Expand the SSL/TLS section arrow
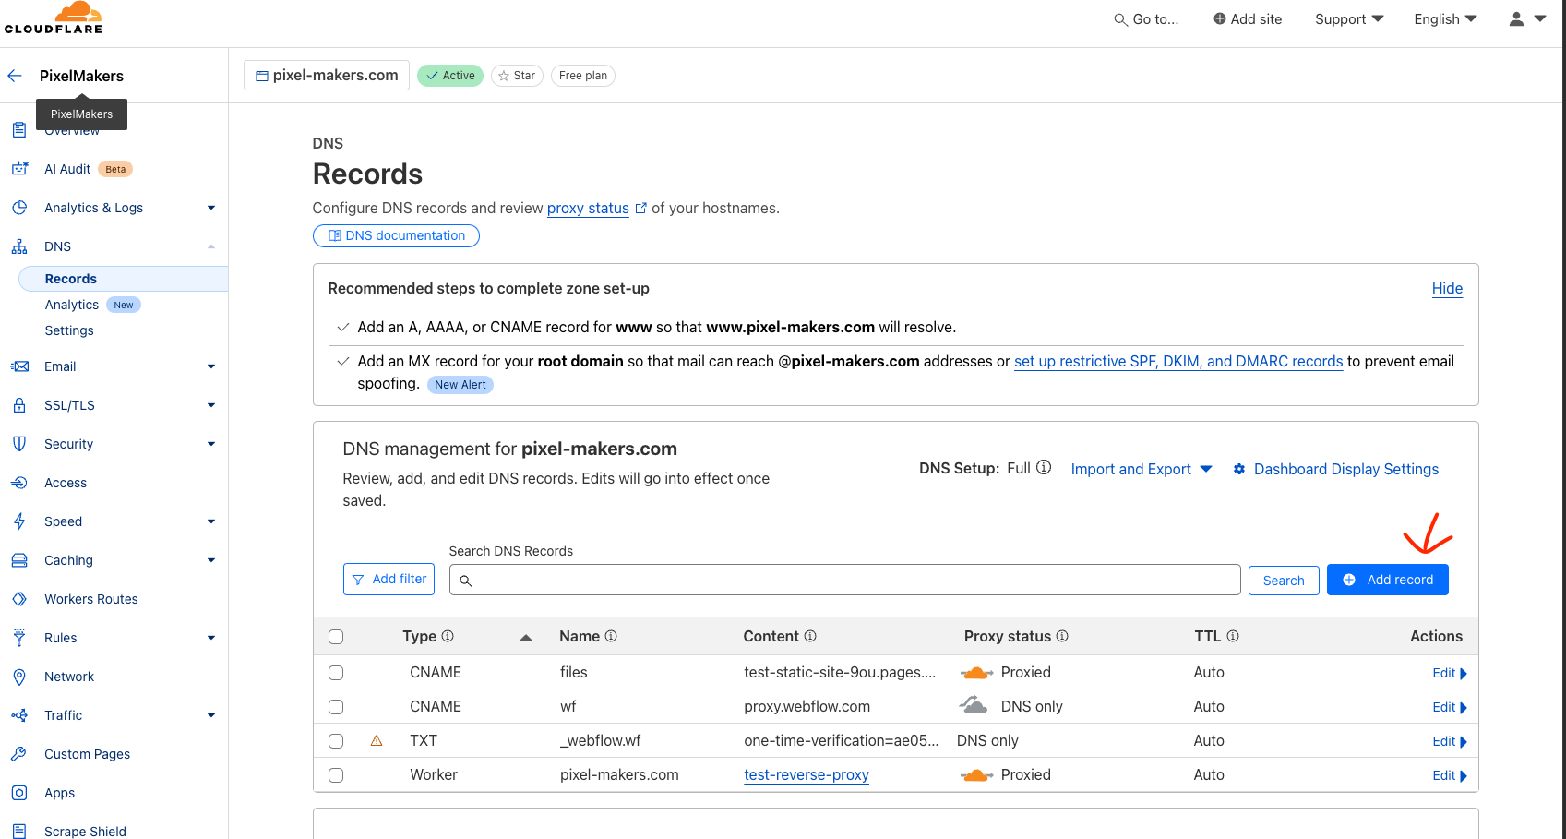Image resolution: width=1566 pixels, height=839 pixels. (x=211, y=405)
